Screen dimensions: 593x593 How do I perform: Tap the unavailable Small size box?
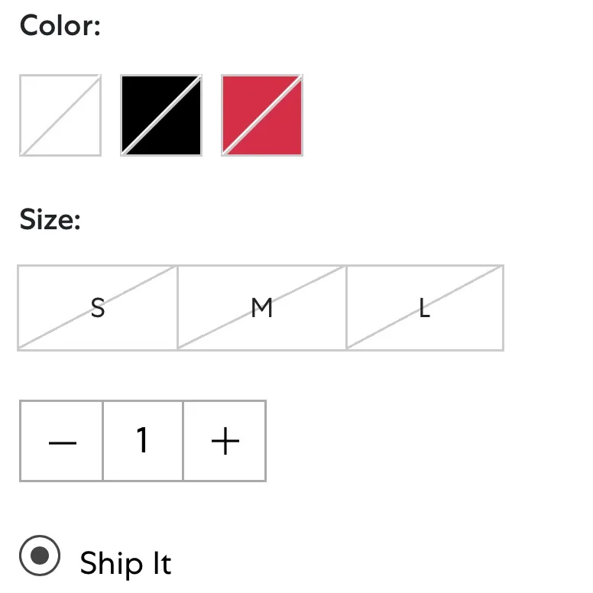click(98, 308)
